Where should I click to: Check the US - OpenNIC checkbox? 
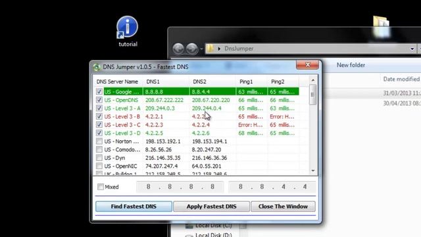point(99,166)
